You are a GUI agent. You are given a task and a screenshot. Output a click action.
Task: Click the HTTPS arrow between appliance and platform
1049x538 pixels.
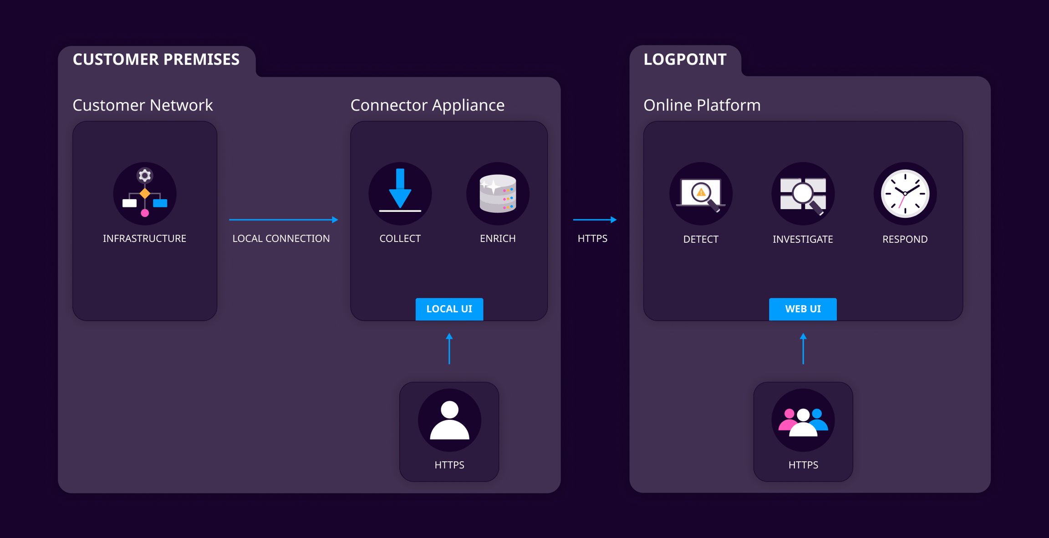click(x=595, y=220)
